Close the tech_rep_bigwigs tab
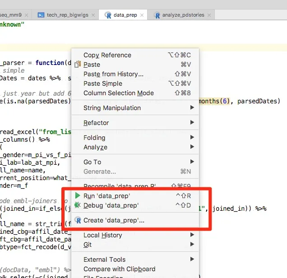The height and width of the screenshot is (278, 287). 93,15
